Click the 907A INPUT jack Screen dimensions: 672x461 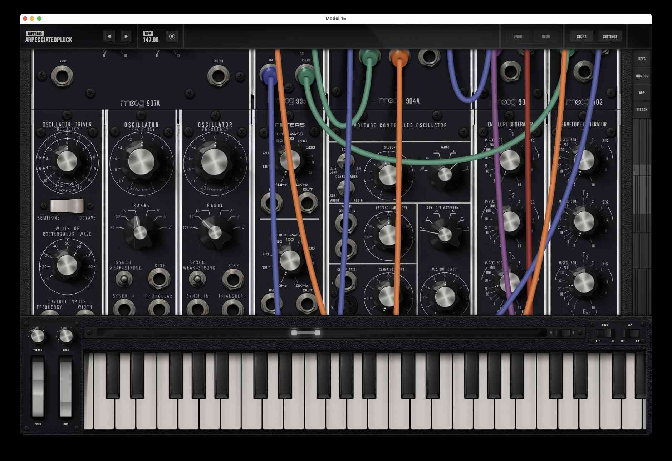click(x=62, y=76)
